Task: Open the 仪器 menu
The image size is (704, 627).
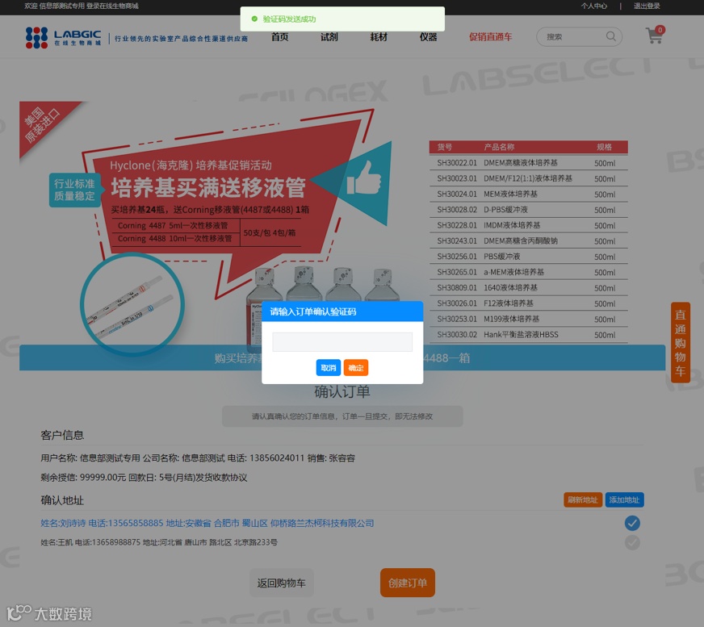Action: 428,37
